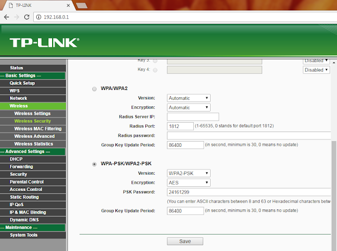Click the Radius password field
This screenshot has height=251, width=337.
[x=249, y=136]
